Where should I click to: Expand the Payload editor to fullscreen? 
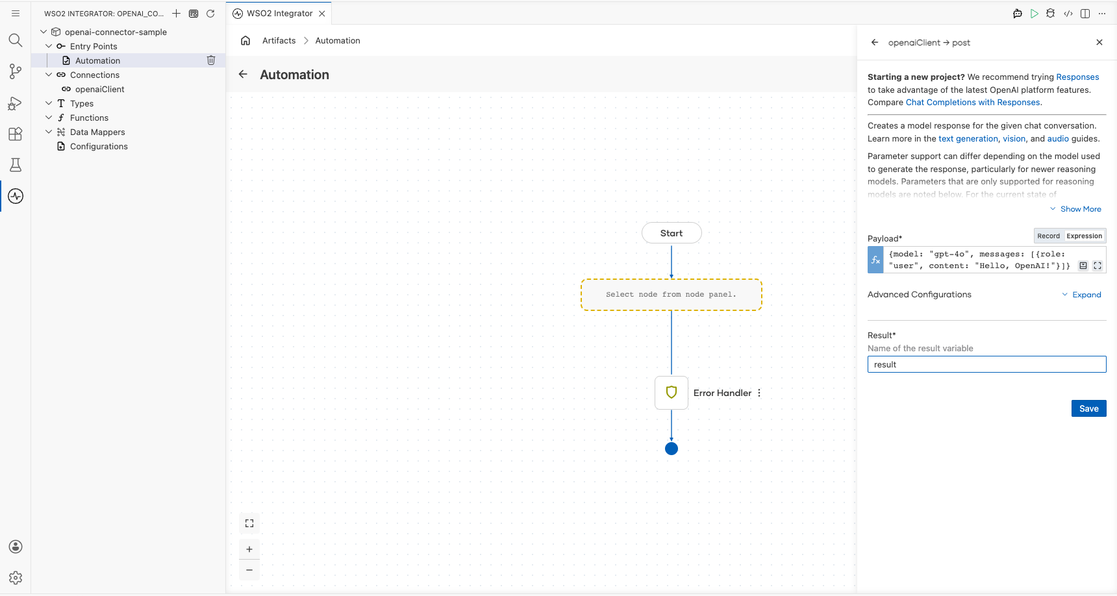pos(1098,266)
